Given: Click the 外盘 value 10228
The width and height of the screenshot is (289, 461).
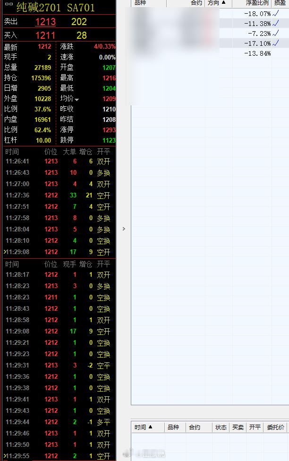Looking at the screenshot, I should 42,99.
